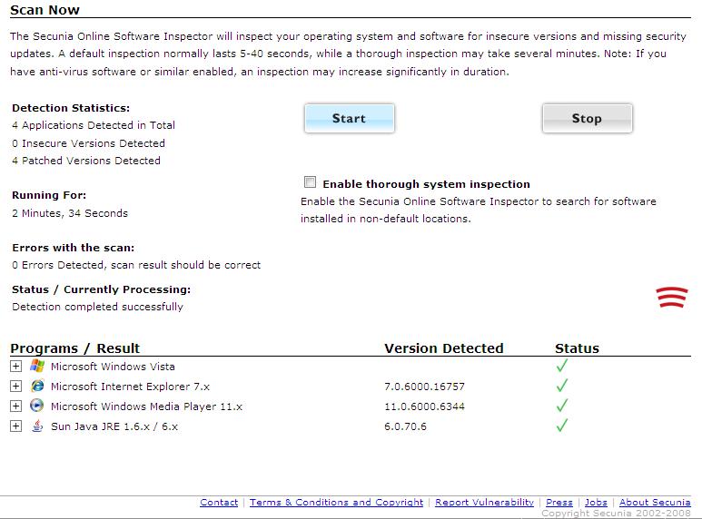Select the Microsoft Internet Explorer 7.x name
The height and width of the screenshot is (519, 702).
(x=130, y=387)
